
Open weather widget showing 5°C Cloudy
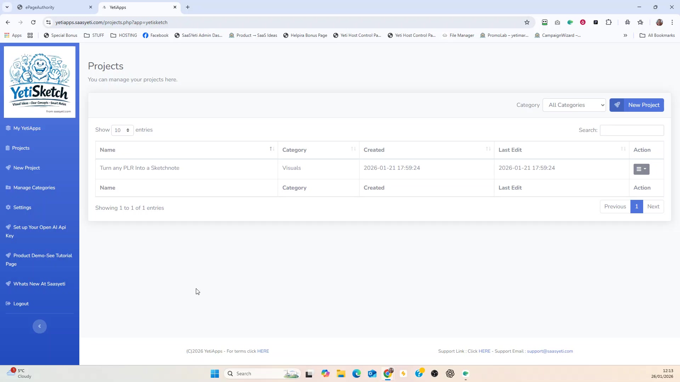point(19,374)
